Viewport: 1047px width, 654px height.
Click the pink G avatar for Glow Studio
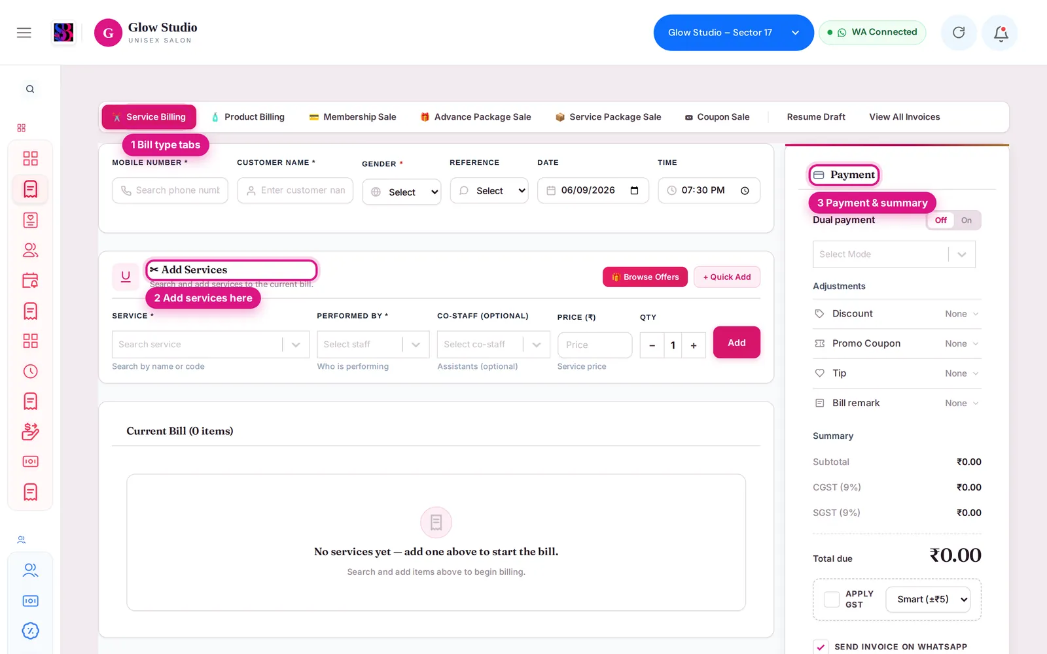point(108,33)
